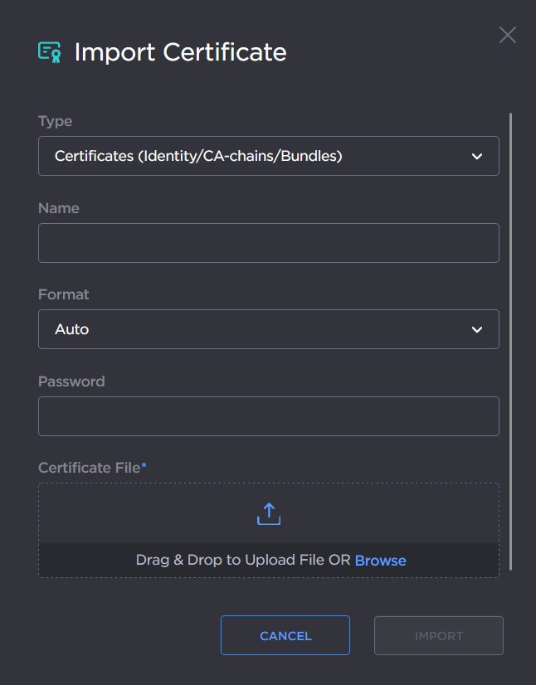536x685 pixels.
Task: Open the Format dropdown
Action: pyautogui.click(x=268, y=329)
